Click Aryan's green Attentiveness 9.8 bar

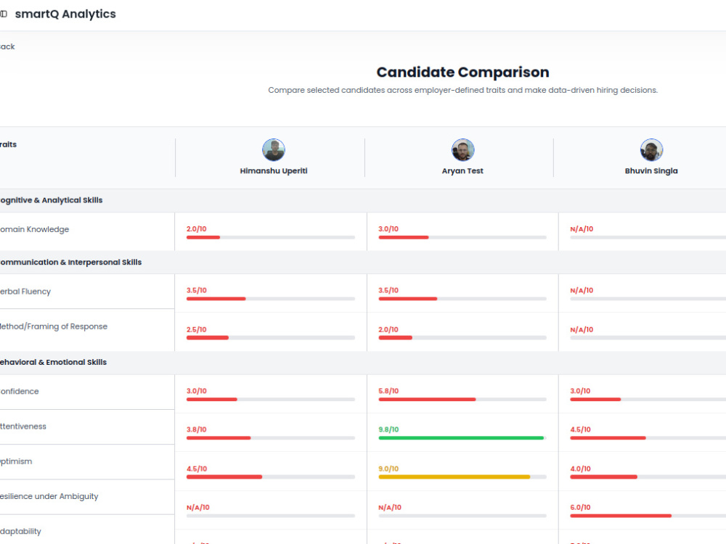tap(461, 437)
